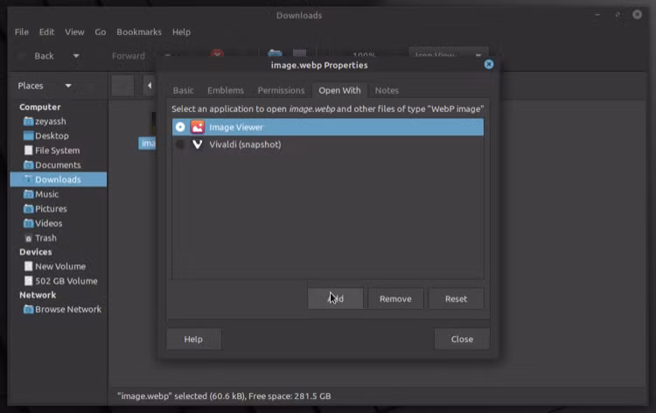Image resolution: width=656 pixels, height=413 pixels.
Task: Click the Help button in Properties dialog
Action: pos(193,339)
